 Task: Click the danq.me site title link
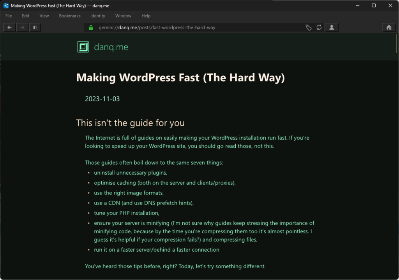click(111, 47)
